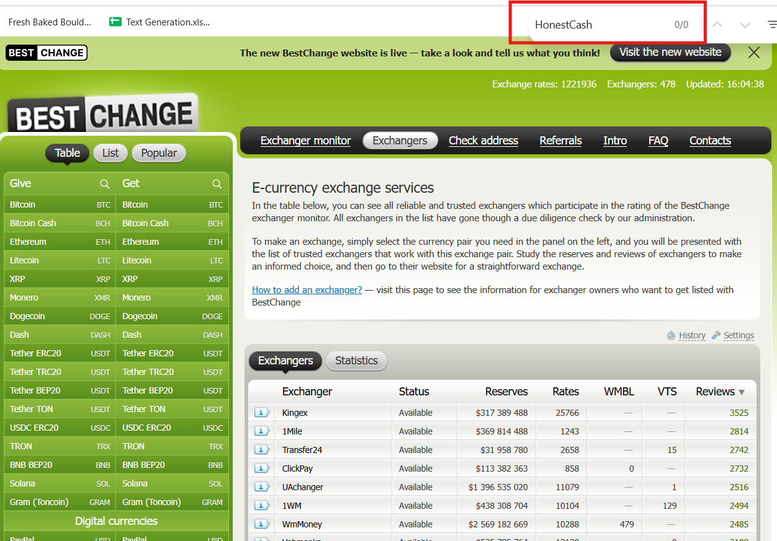Select the Exchangers tab above the table

pos(285,361)
